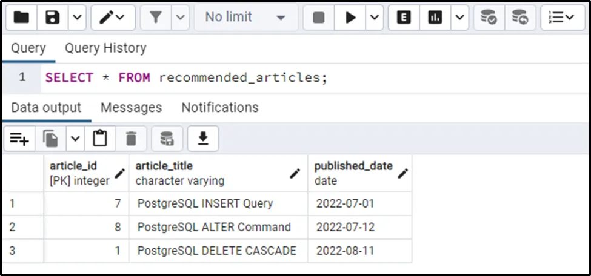The height and width of the screenshot is (276, 591).
Task: Click the Download results as CSV icon
Action: click(203, 139)
